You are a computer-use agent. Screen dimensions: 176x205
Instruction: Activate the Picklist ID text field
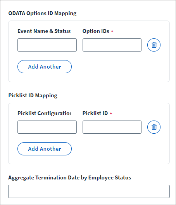pyautogui.click(x=112, y=127)
